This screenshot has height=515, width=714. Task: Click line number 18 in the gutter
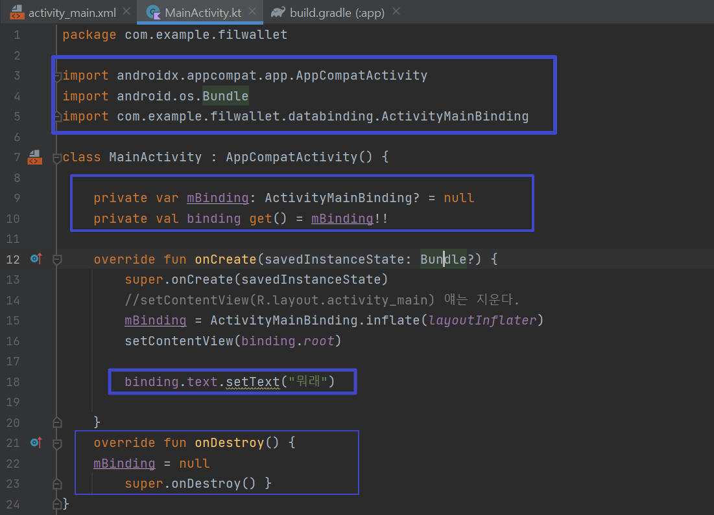pyautogui.click(x=13, y=382)
